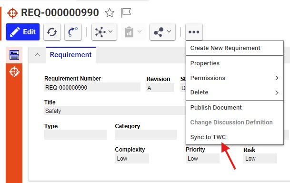This screenshot has width=290, height=183.
Task: Select the Requirement tab
Action: coord(70,55)
